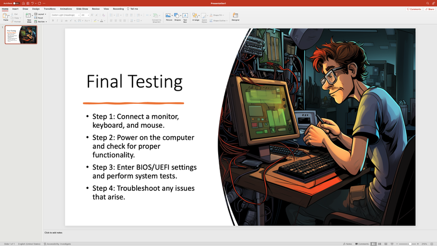Open the Home ribbon tab
Image resolution: width=437 pixels, height=246 pixels.
coord(5,9)
